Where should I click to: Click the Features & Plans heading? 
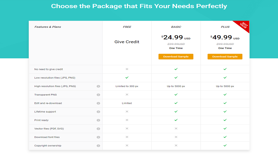[x=47, y=27]
